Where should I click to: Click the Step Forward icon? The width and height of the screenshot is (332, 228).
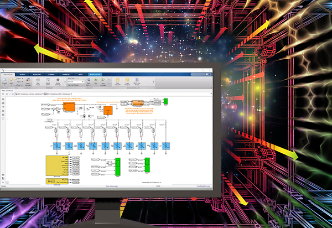[103, 81]
